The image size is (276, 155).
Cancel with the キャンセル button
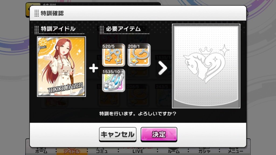[x=118, y=135]
